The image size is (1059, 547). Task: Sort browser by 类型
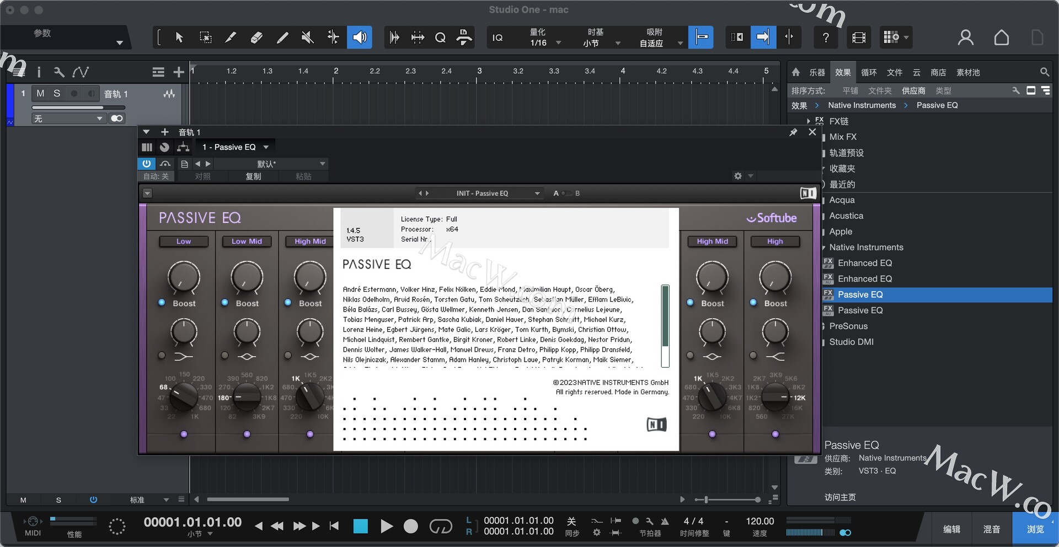943,90
